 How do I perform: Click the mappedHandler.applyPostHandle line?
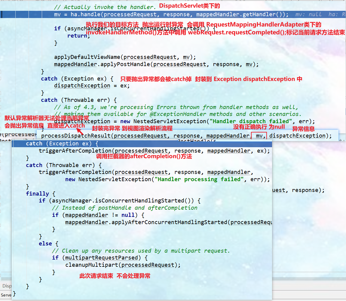tap(156, 64)
